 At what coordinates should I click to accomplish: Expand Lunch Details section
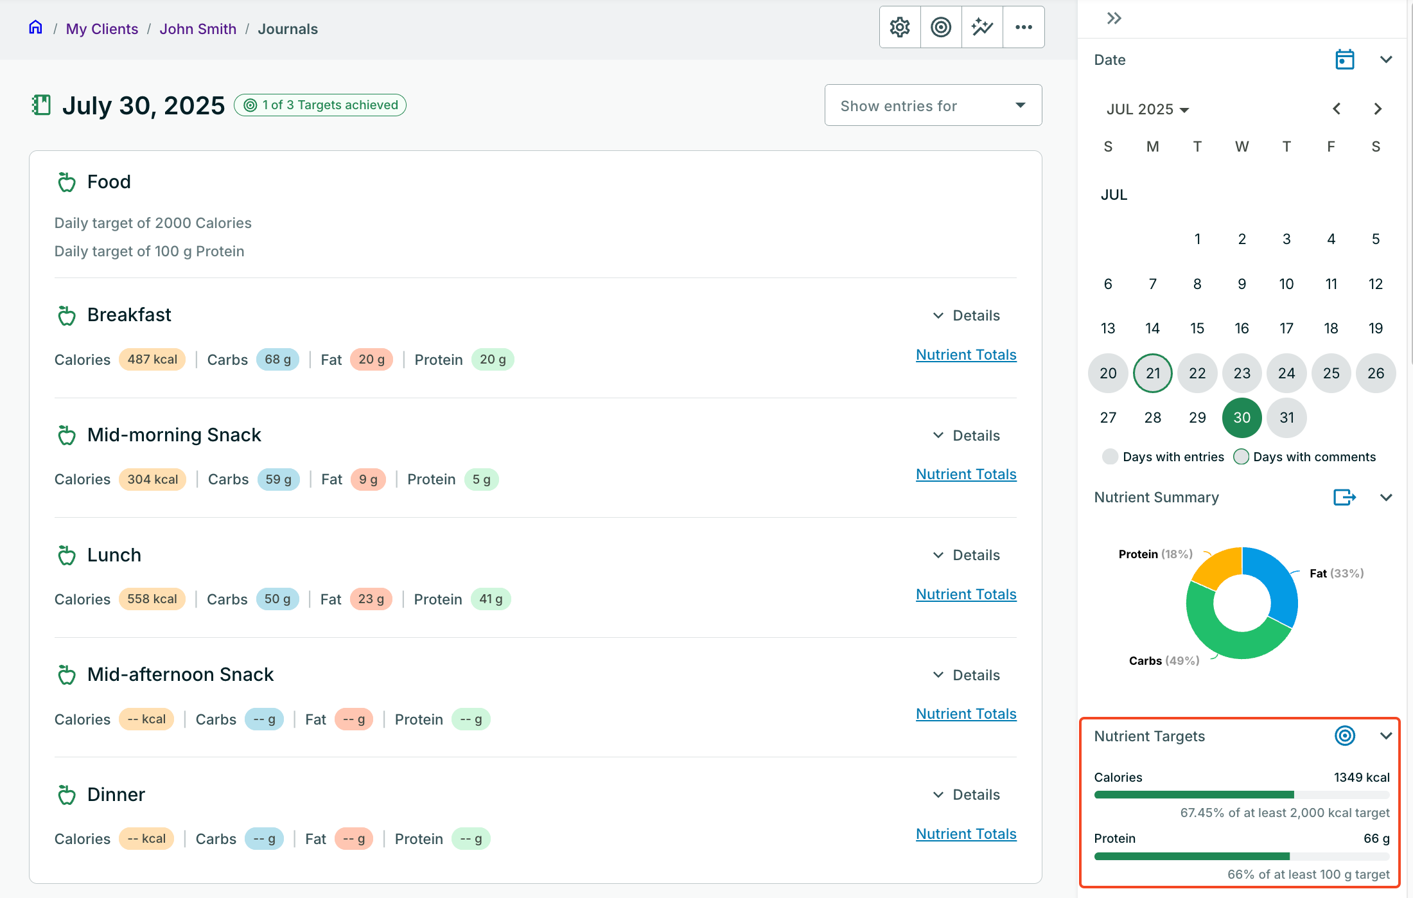(x=967, y=555)
